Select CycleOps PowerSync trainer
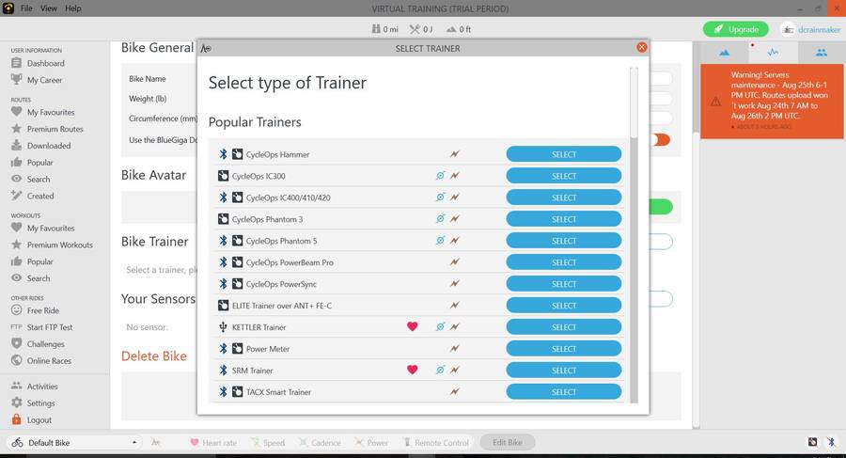Viewport: 846px width, 458px height. click(564, 284)
